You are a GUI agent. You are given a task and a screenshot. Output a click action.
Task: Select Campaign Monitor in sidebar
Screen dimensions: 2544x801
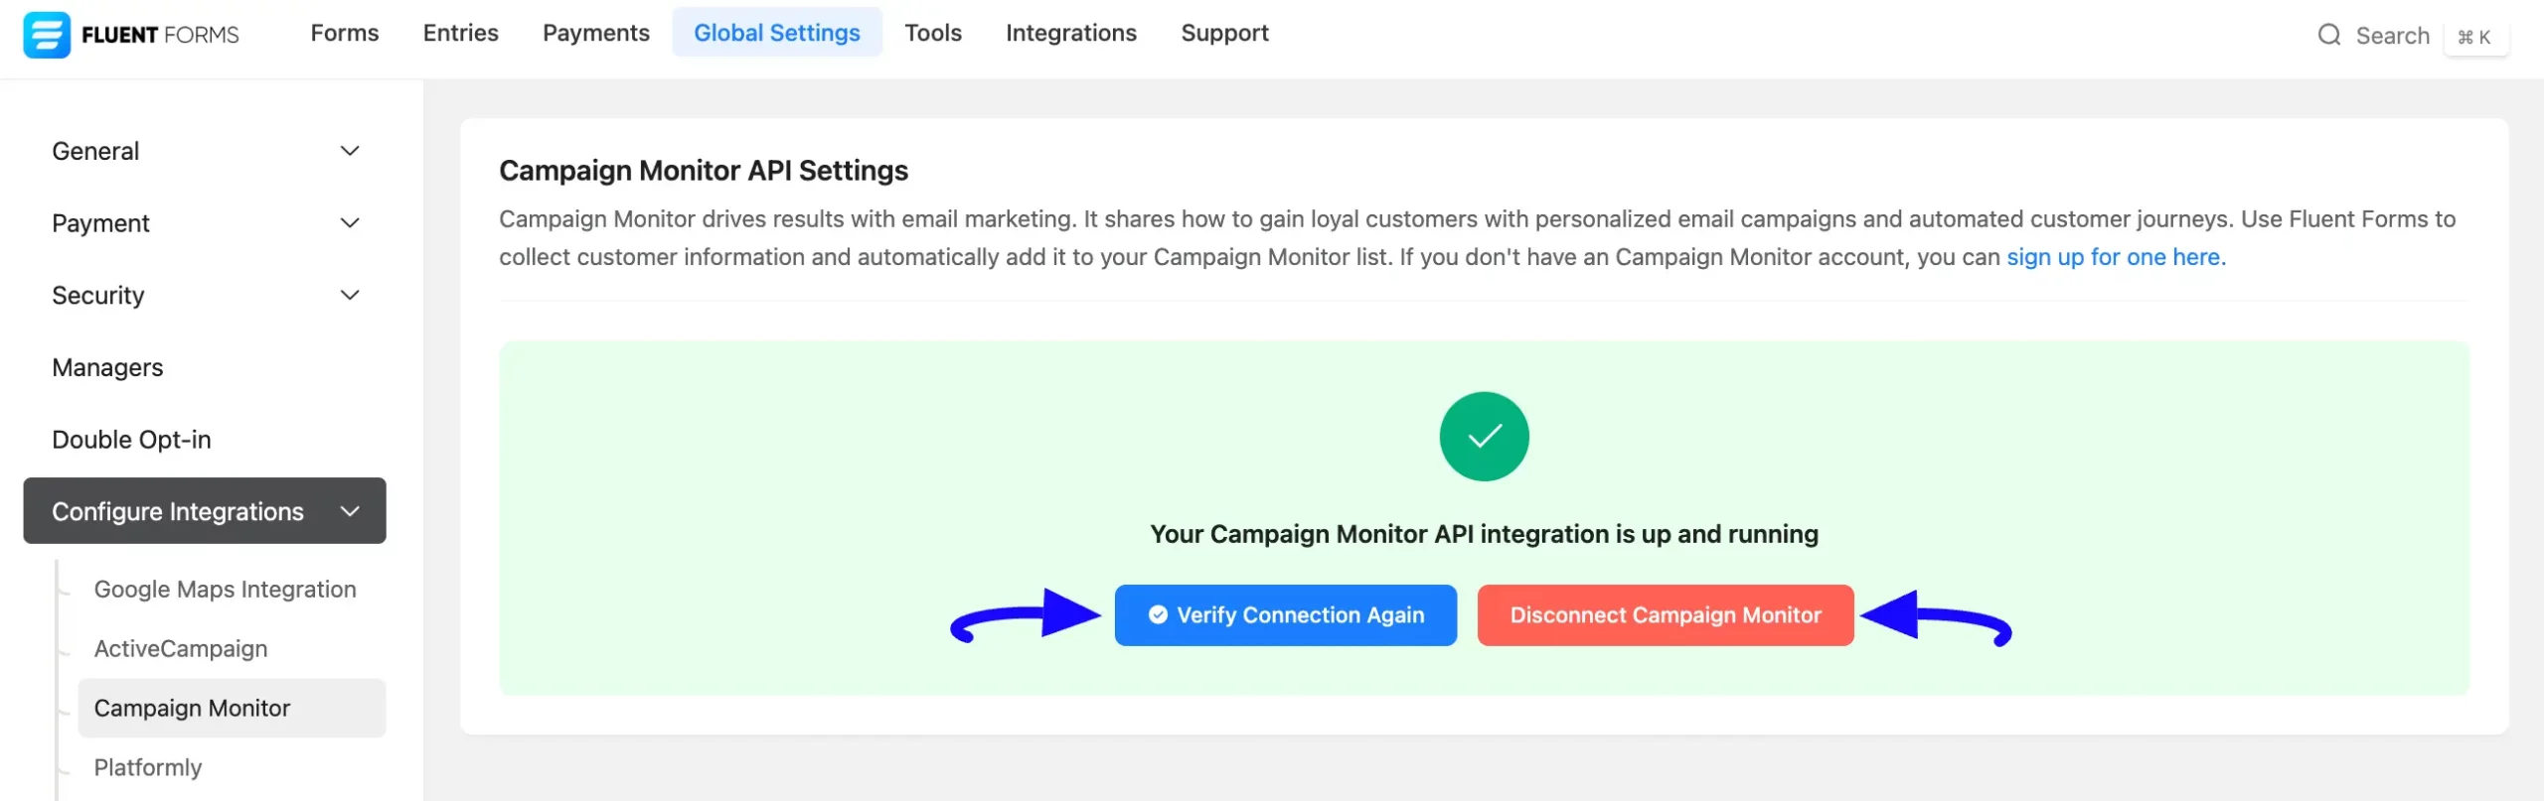click(232, 708)
